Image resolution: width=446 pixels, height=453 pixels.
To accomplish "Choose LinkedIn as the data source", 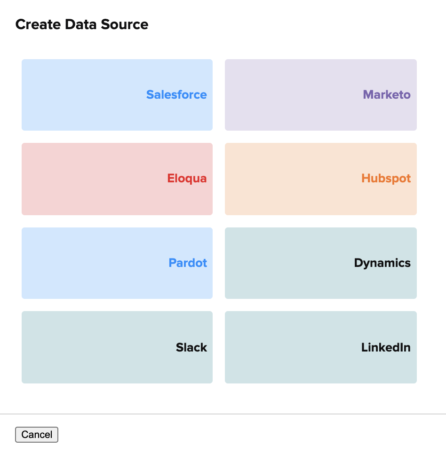I will [321, 347].
